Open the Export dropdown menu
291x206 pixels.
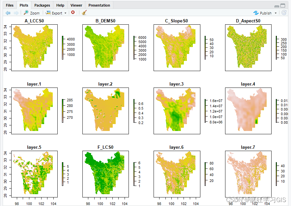tap(56, 13)
